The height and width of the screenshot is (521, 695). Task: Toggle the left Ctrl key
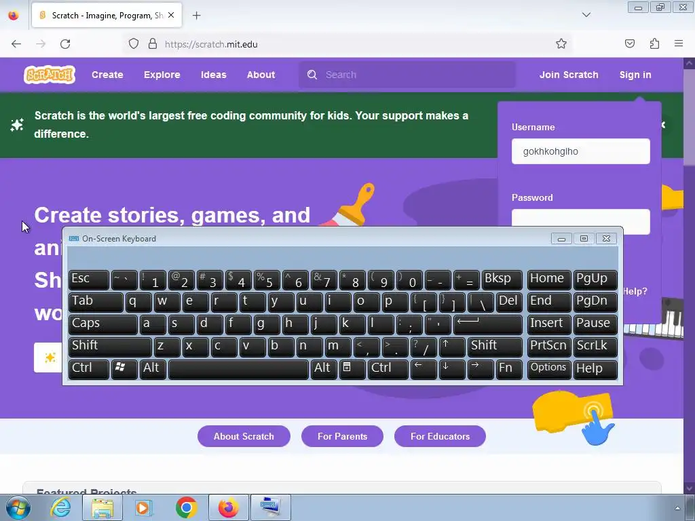[89, 368]
